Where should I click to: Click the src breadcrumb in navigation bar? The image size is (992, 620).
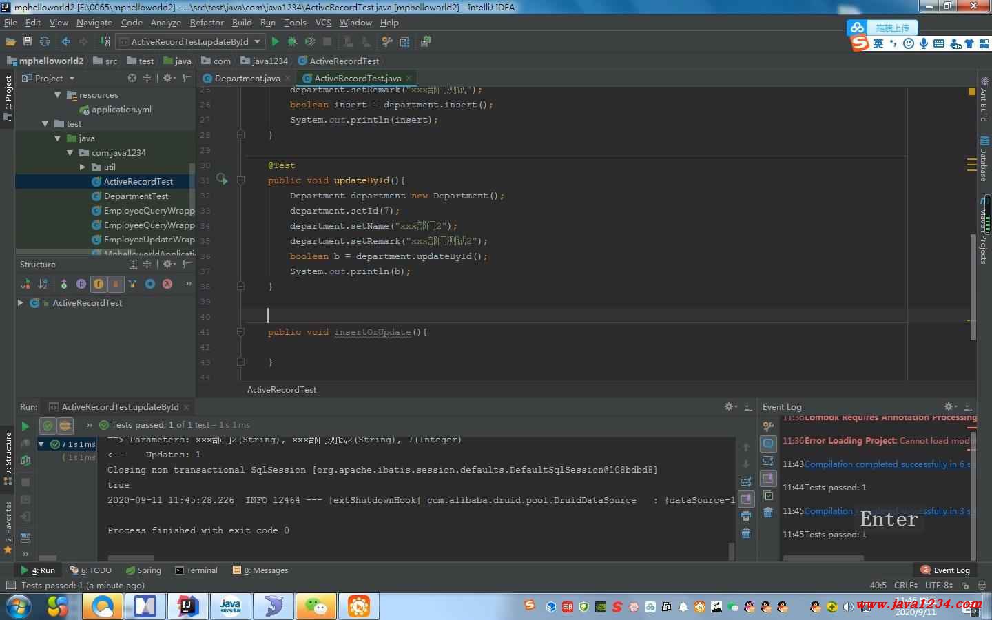point(105,61)
